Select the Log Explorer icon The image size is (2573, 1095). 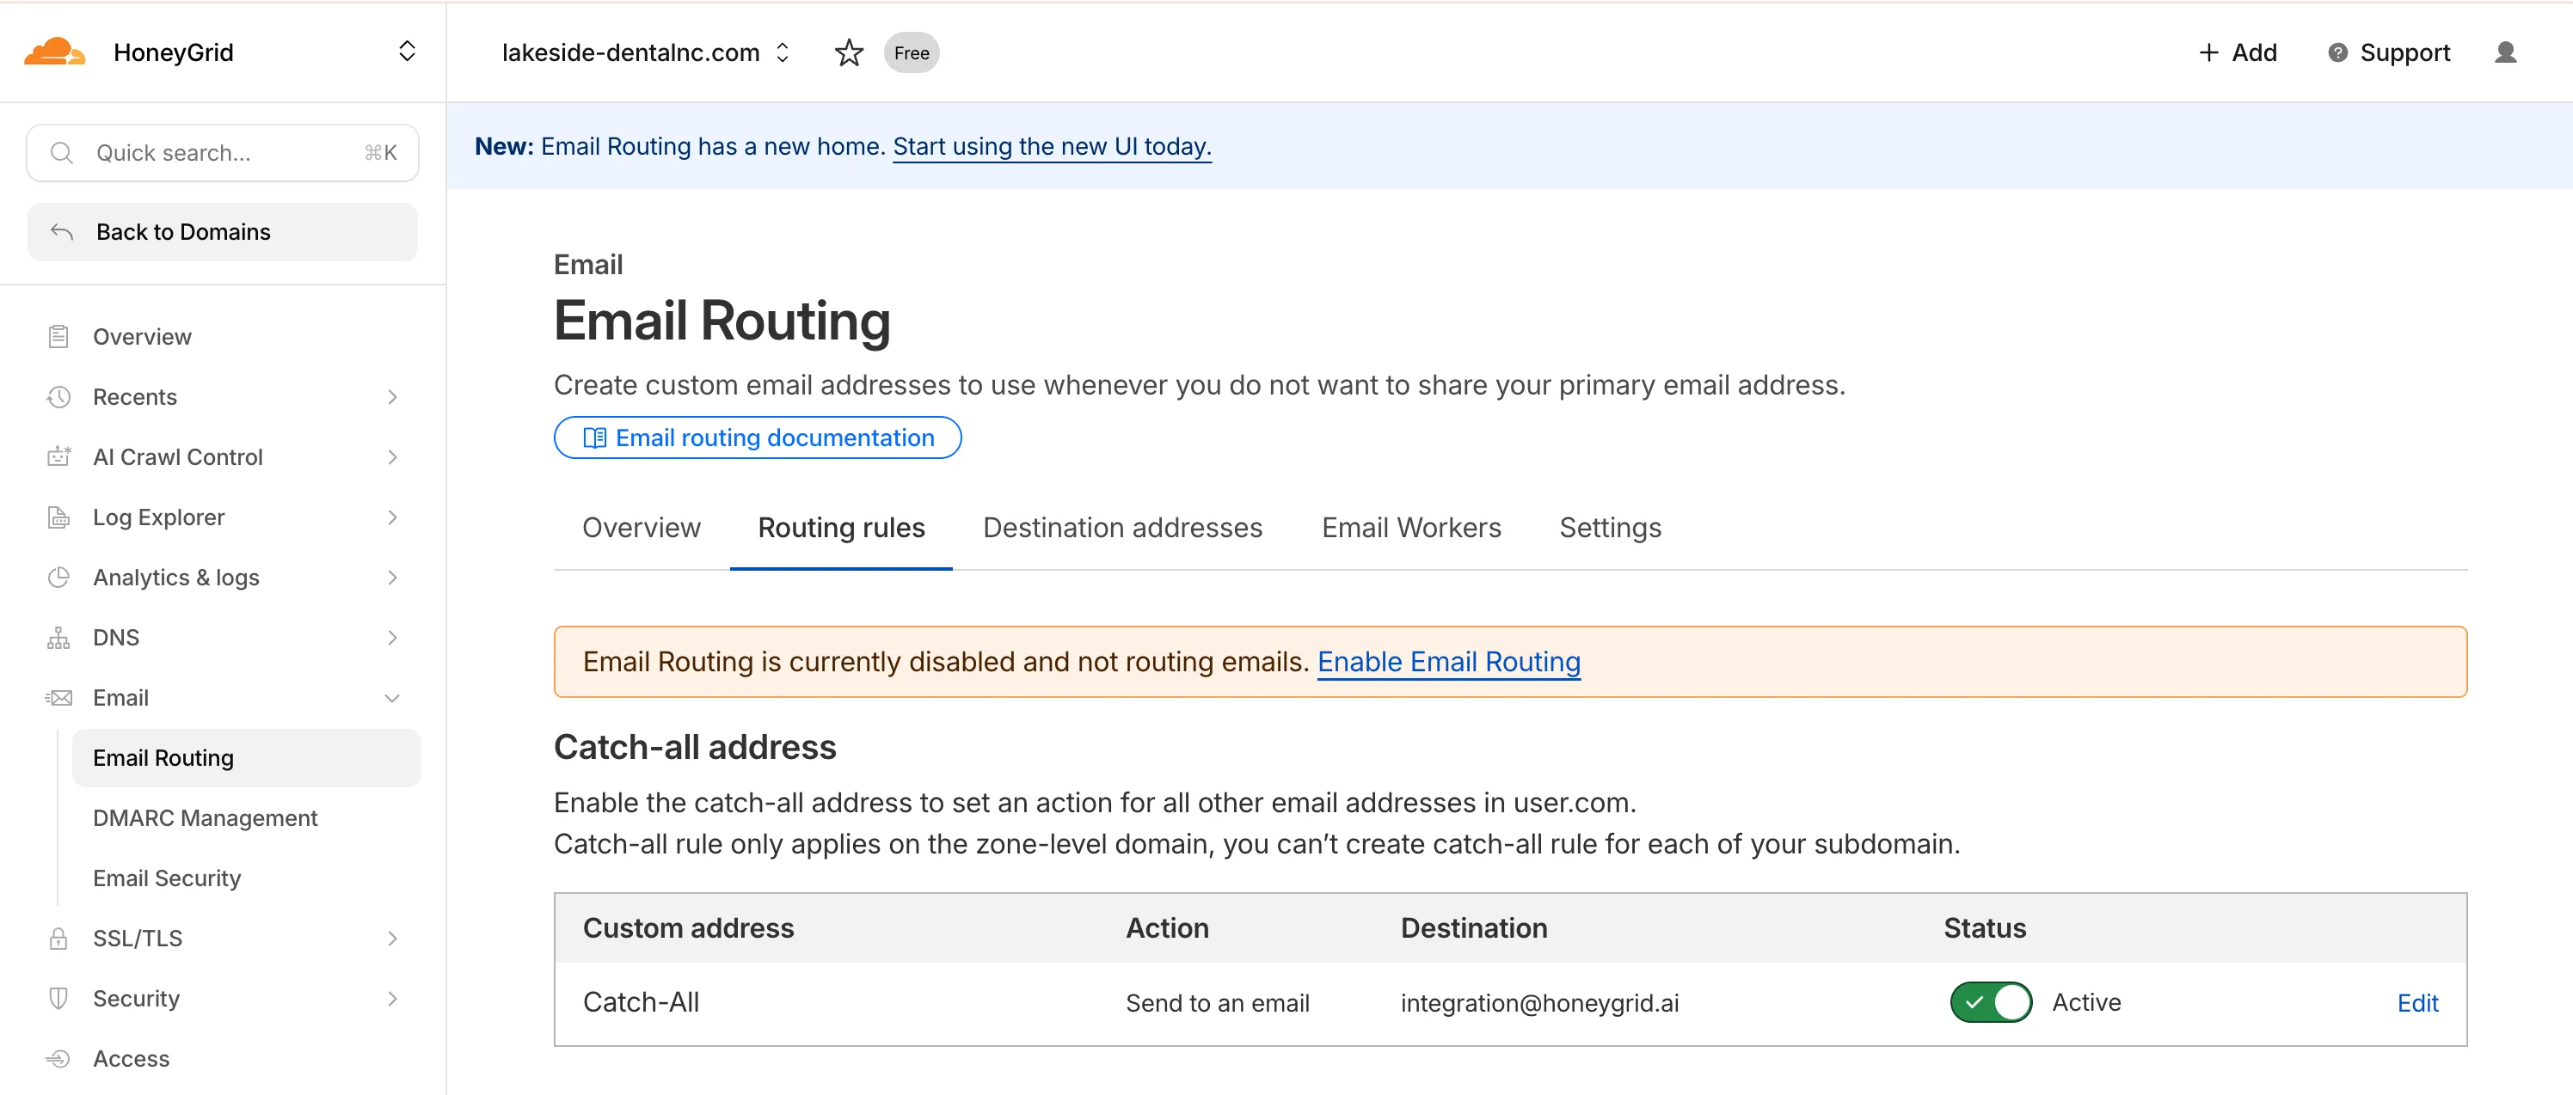pyautogui.click(x=59, y=517)
